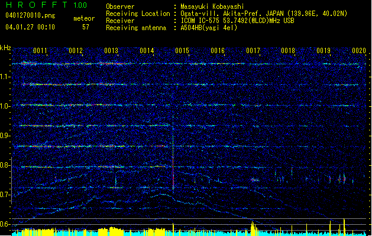This screenshot has height=236, width=372.
Task: Click the 0018 time marker
Action: point(288,51)
